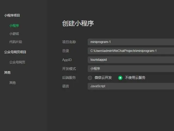Edit the 项目名称 field miniprogram-1
This screenshot has width=174, height=131.
point(131,42)
